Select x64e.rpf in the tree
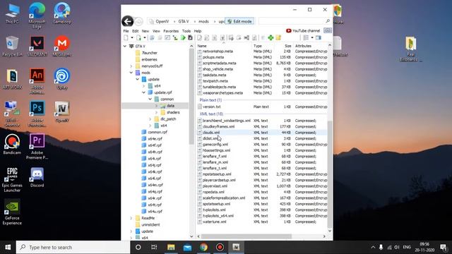This screenshot has width=452, height=254. click(x=155, y=138)
